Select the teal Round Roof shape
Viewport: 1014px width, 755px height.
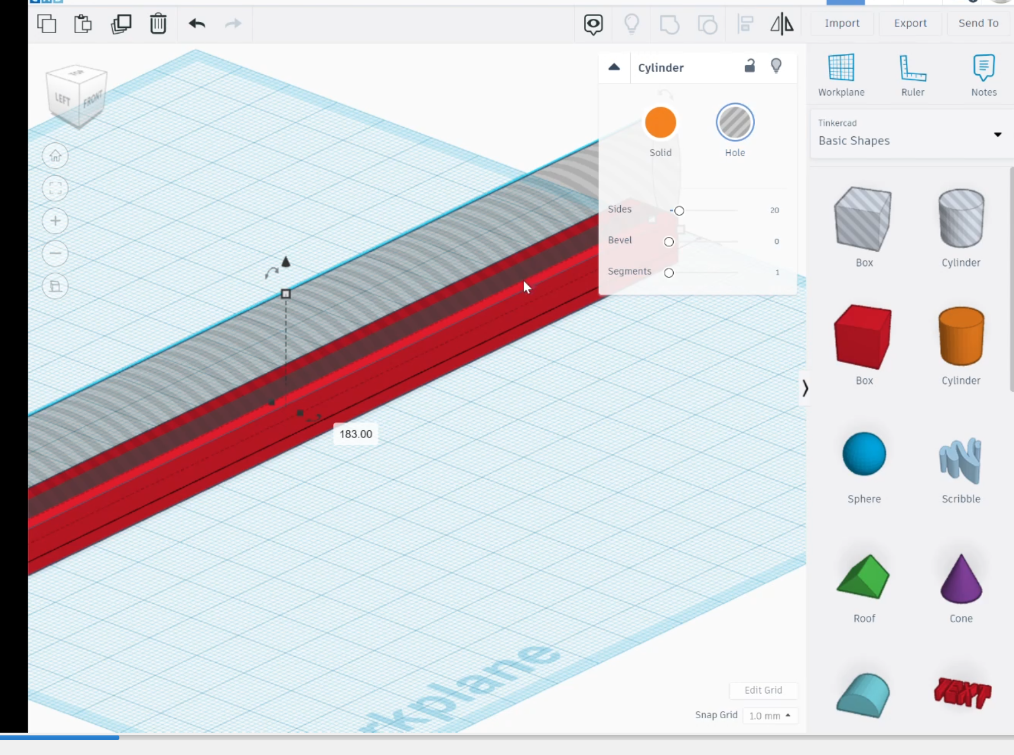coord(863,695)
